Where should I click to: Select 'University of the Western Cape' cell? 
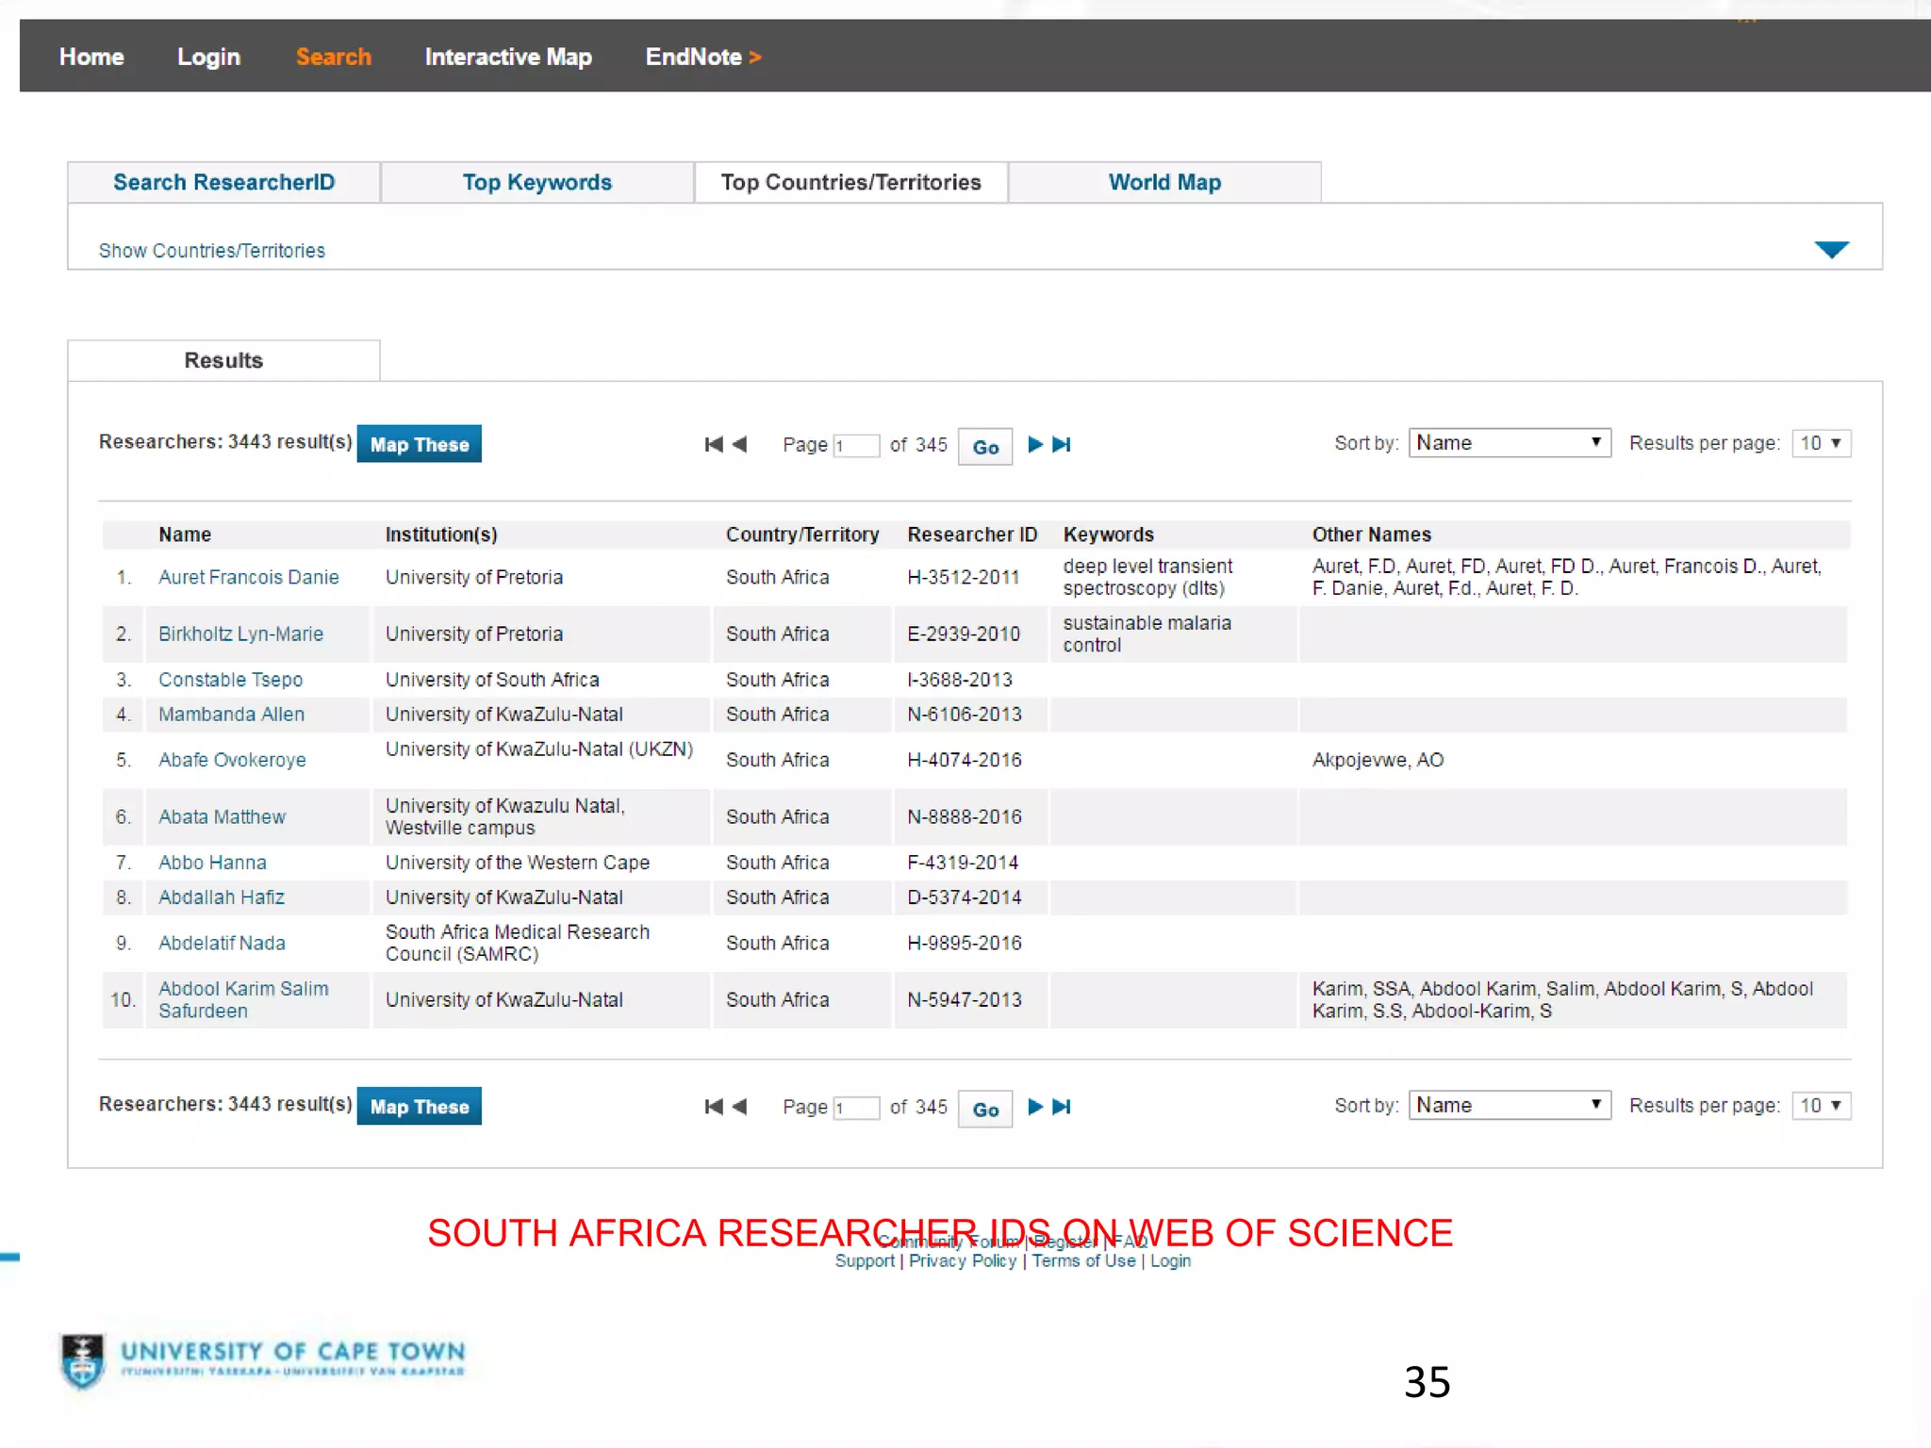518,863
